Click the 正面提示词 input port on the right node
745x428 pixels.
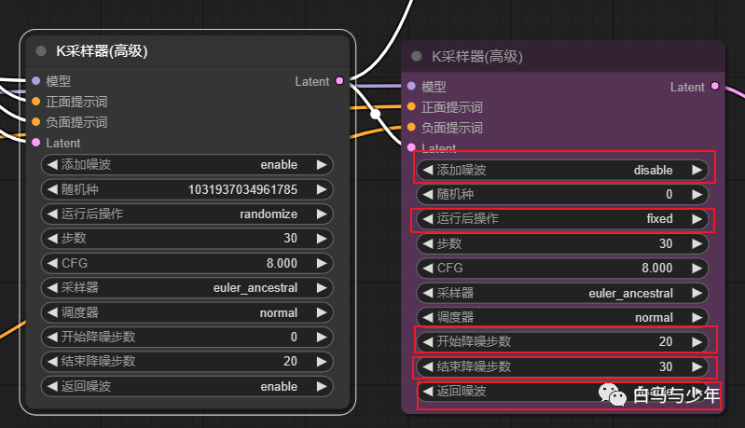pos(410,107)
